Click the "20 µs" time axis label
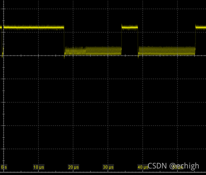 pos(73,167)
